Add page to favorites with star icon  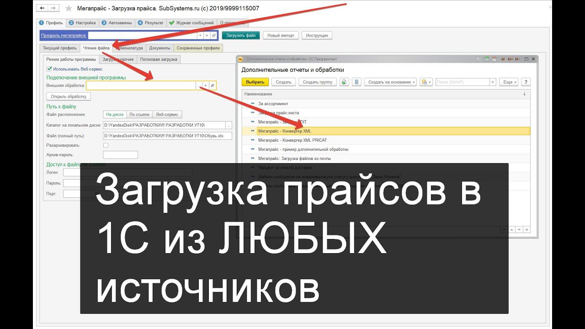click(x=69, y=8)
